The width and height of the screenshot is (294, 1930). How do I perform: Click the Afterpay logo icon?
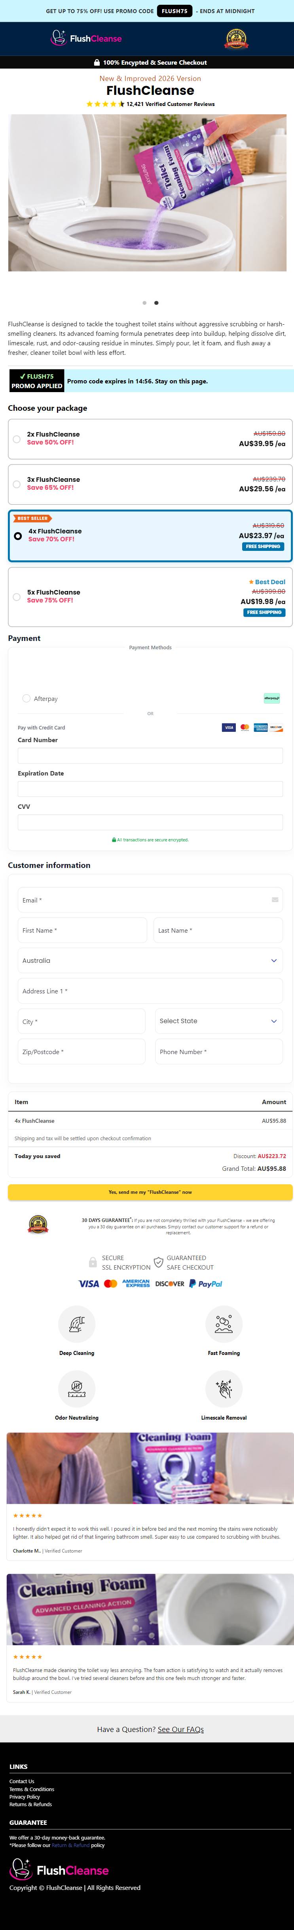tap(271, 698)
